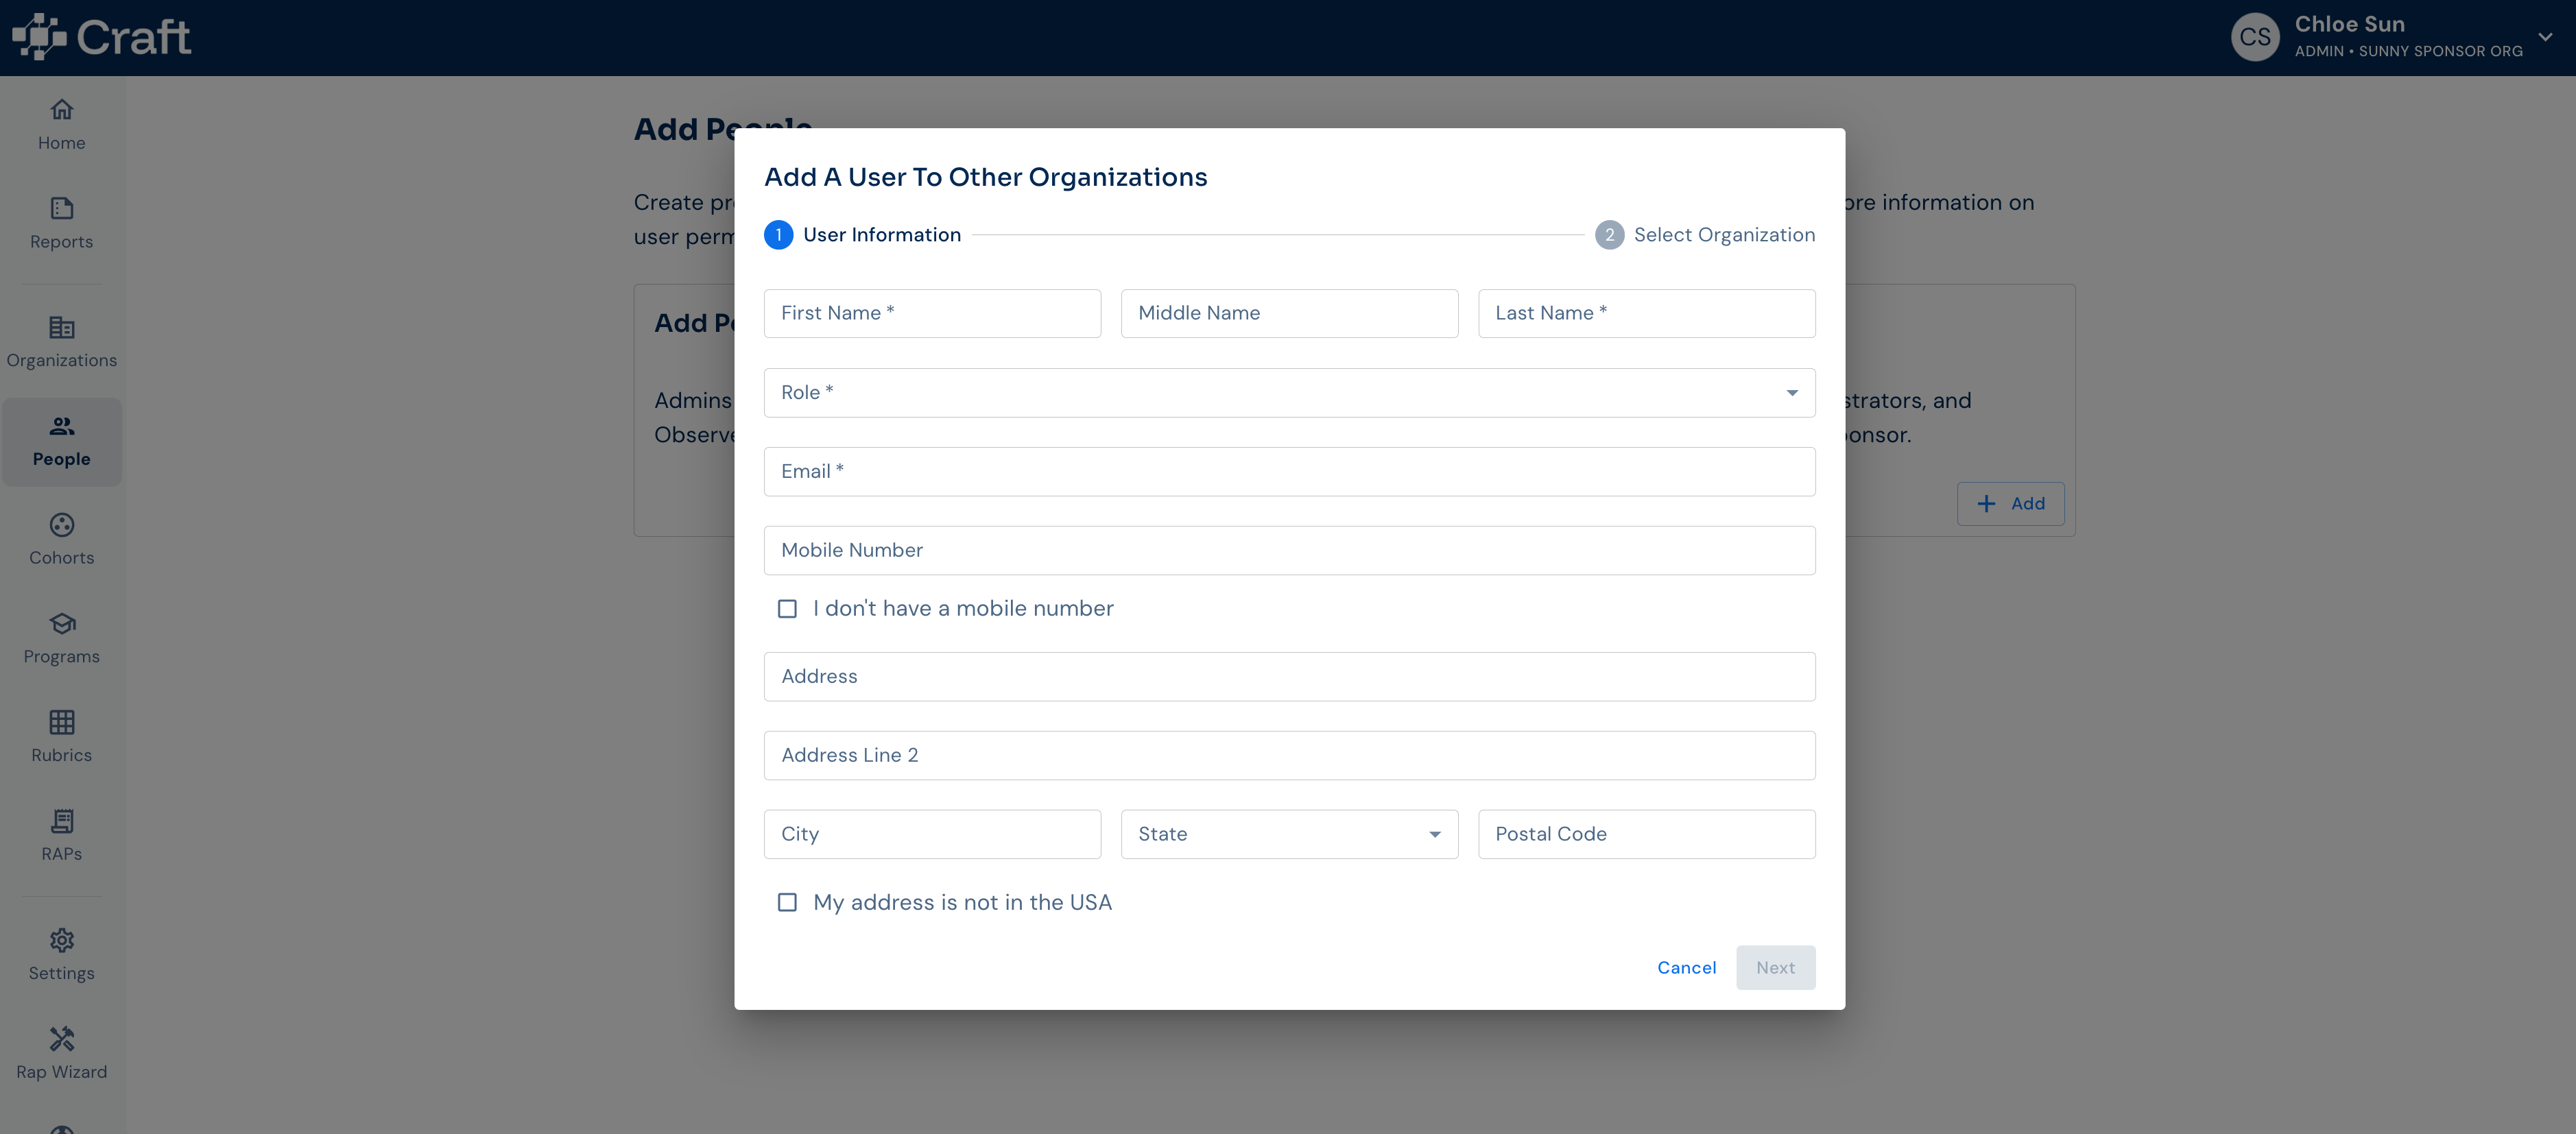Click the Next button
The height and width of the screenshot is (1134, 2576).
click(x=1775, y=968)
